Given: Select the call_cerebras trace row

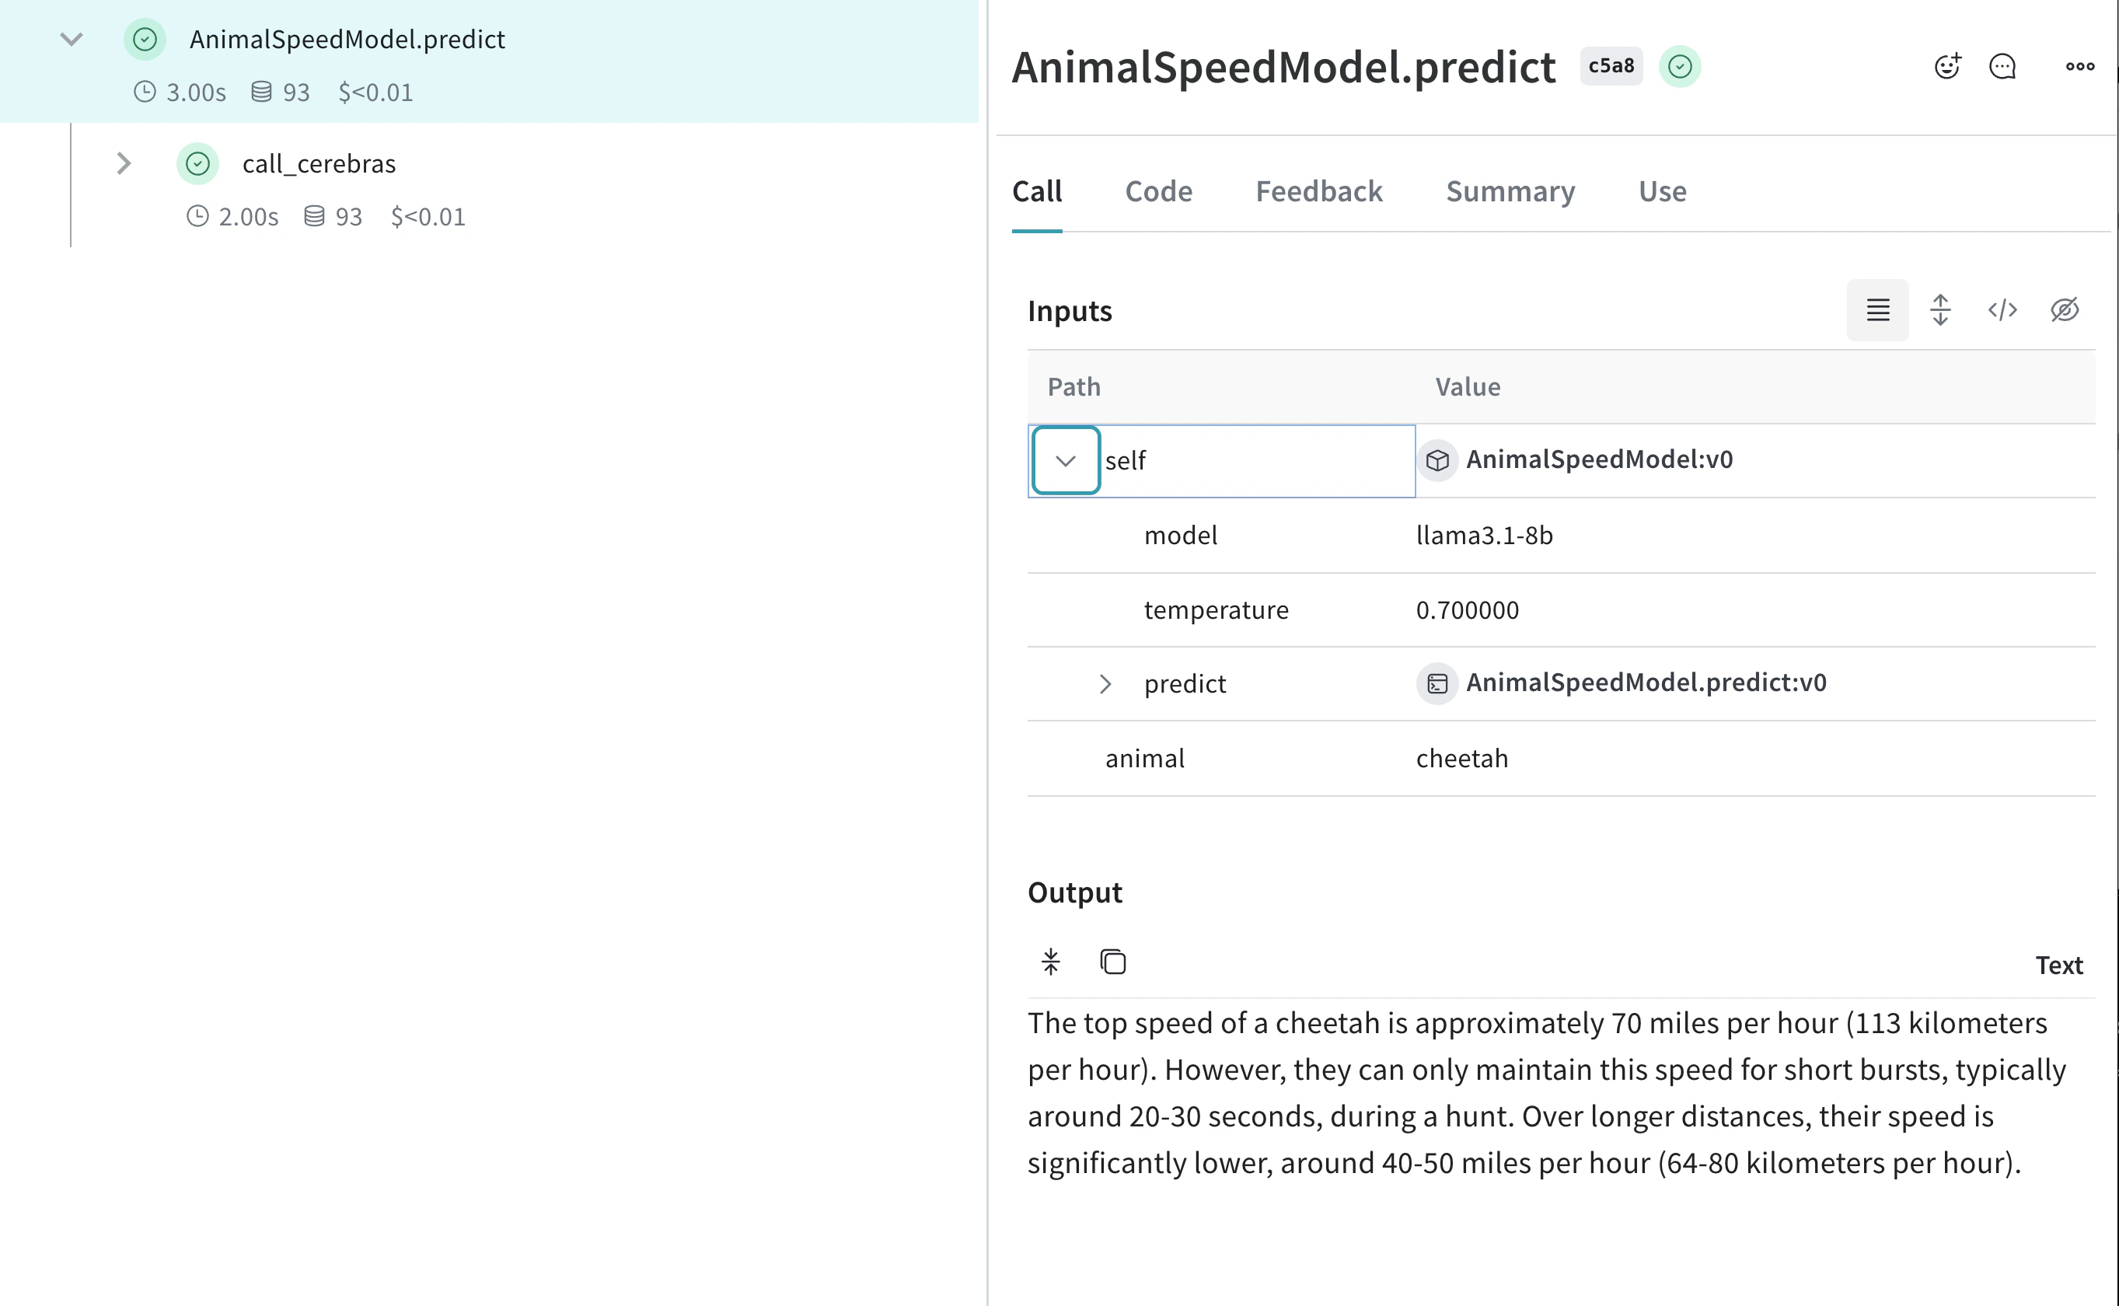Looking at the screenshot, I should [319, 163].
